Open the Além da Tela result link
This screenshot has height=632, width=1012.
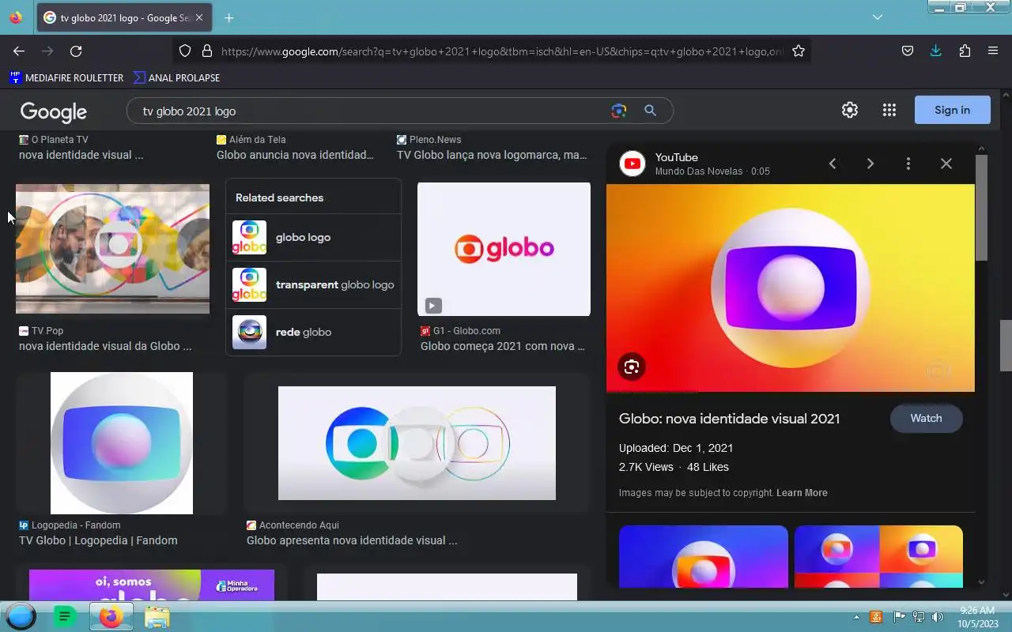(x=295, y=155)
